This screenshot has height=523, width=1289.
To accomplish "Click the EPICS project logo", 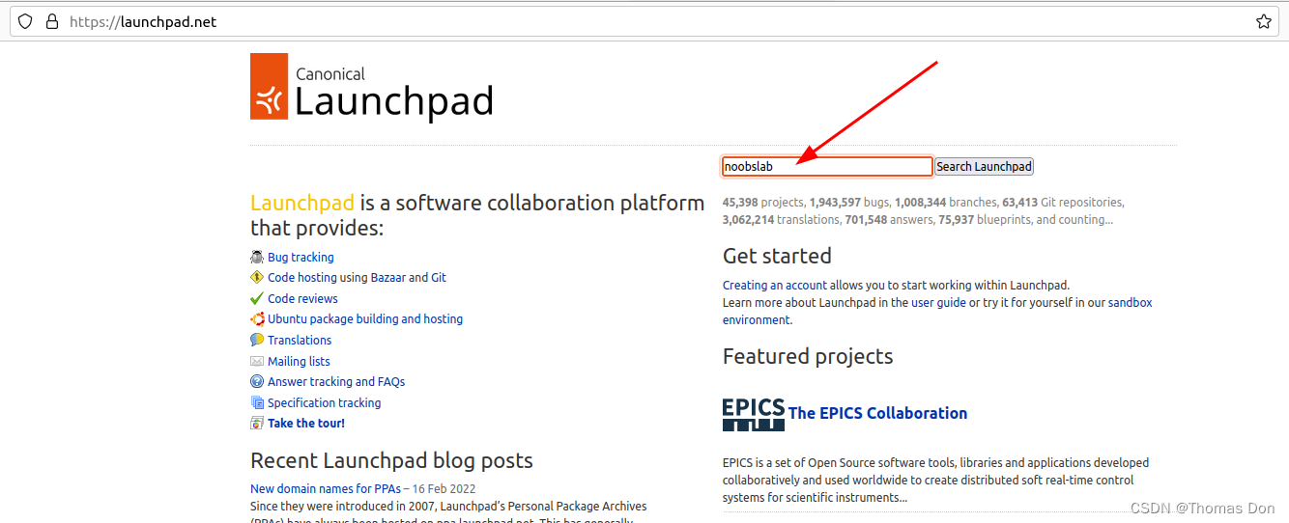I will click(x=754, y=413).
